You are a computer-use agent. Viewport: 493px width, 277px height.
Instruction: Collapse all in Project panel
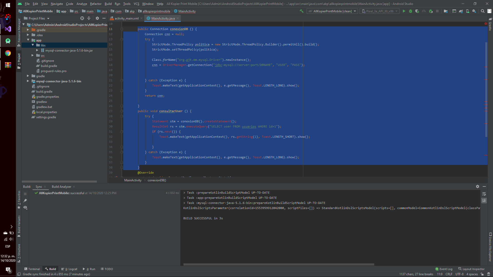pyautogui.click(x=89, y=18)
